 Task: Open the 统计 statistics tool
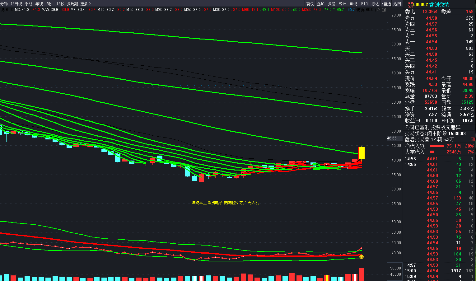point(342,4)
